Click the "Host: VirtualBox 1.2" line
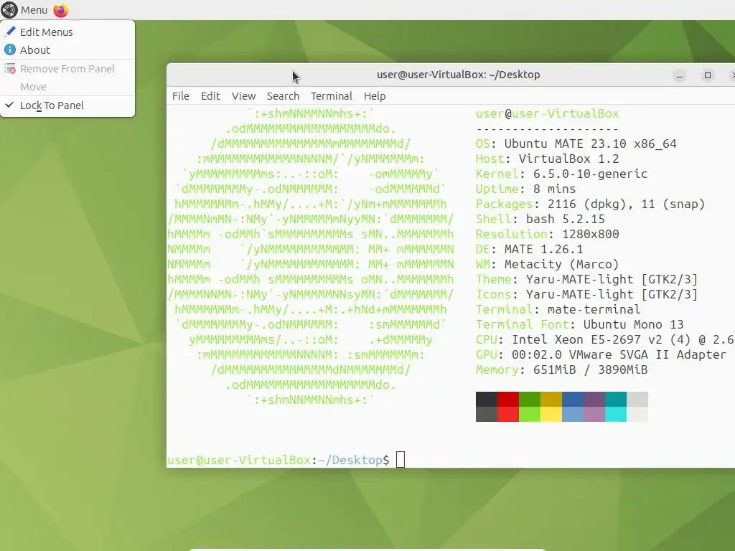The image size is (735, 551). point(548,159)
